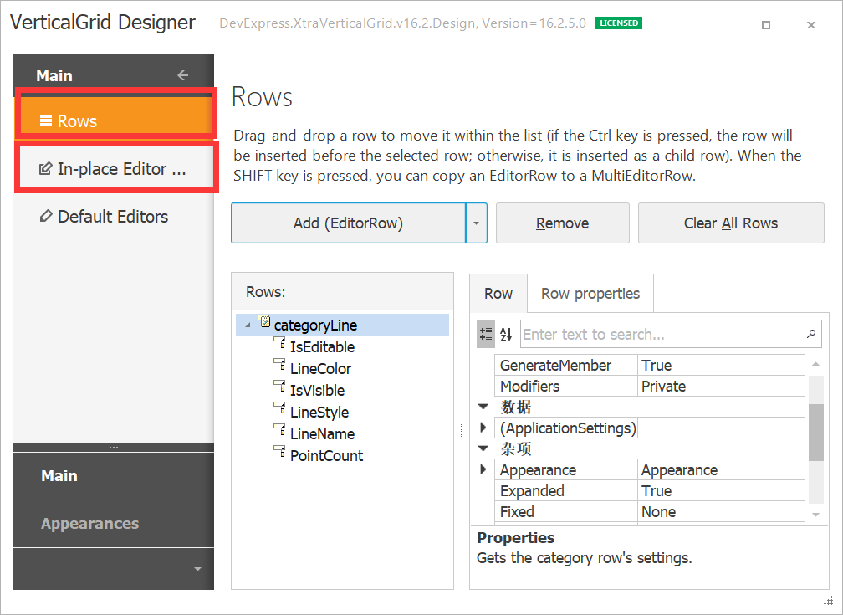Maximize the VerticalGrid Designer window
The width and height of the screenshot is (843, 615).
(766, 25)
